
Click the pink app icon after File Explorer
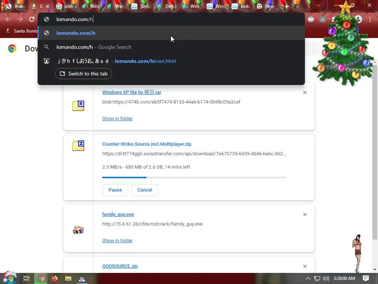(x=82, y=278)
